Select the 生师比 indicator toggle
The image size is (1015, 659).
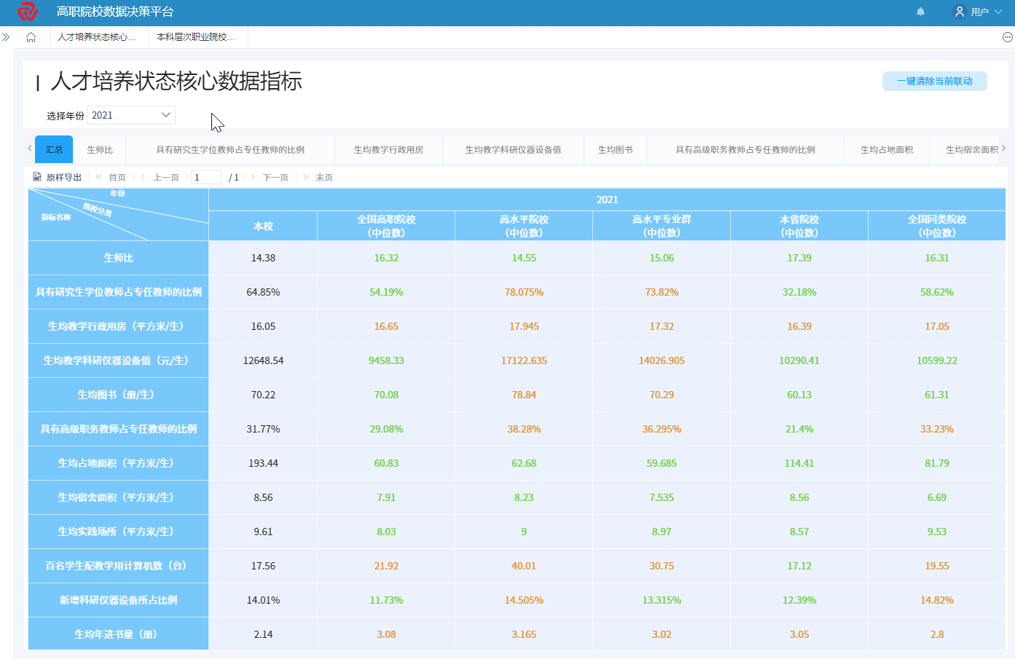tap(99, 149)
